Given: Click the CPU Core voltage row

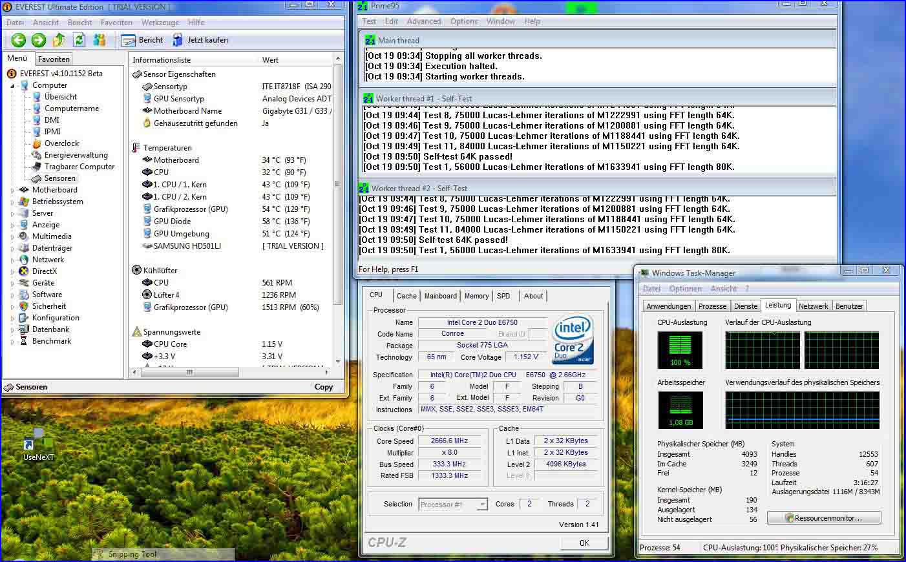Looking at the screenshot, I should [231, 344].
